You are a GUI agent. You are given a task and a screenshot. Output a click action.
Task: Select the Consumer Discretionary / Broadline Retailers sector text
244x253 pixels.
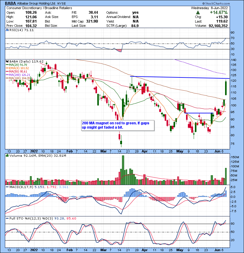pos(39,8)
